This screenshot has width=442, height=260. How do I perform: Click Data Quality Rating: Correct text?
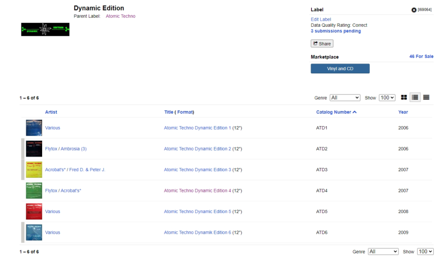[339, 25]
